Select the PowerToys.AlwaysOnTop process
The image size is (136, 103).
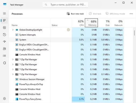[x=67, y=84]
